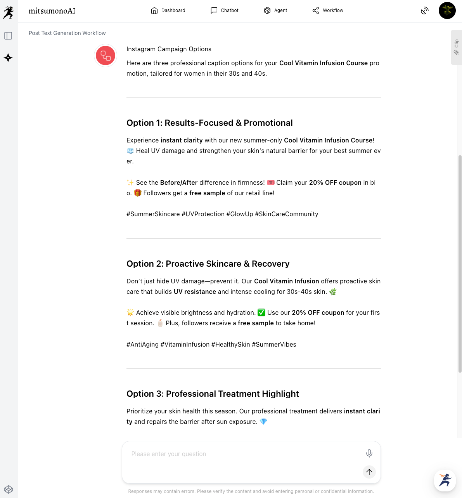Open the Dashboard tab
Viewport: 462px width, 498px height.
click(168, 10)
